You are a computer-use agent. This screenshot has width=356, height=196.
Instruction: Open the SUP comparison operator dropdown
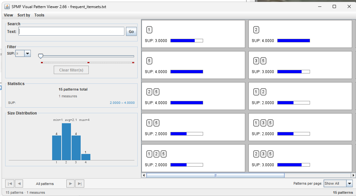tap(28, 53)
